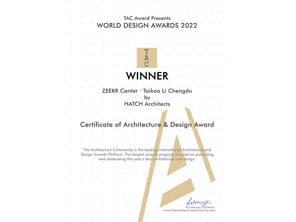Click "Certificate of Architecture & Design Award" line
This screenshot has height=222, width=296.
pyautogui.click(x=147, y=125)
